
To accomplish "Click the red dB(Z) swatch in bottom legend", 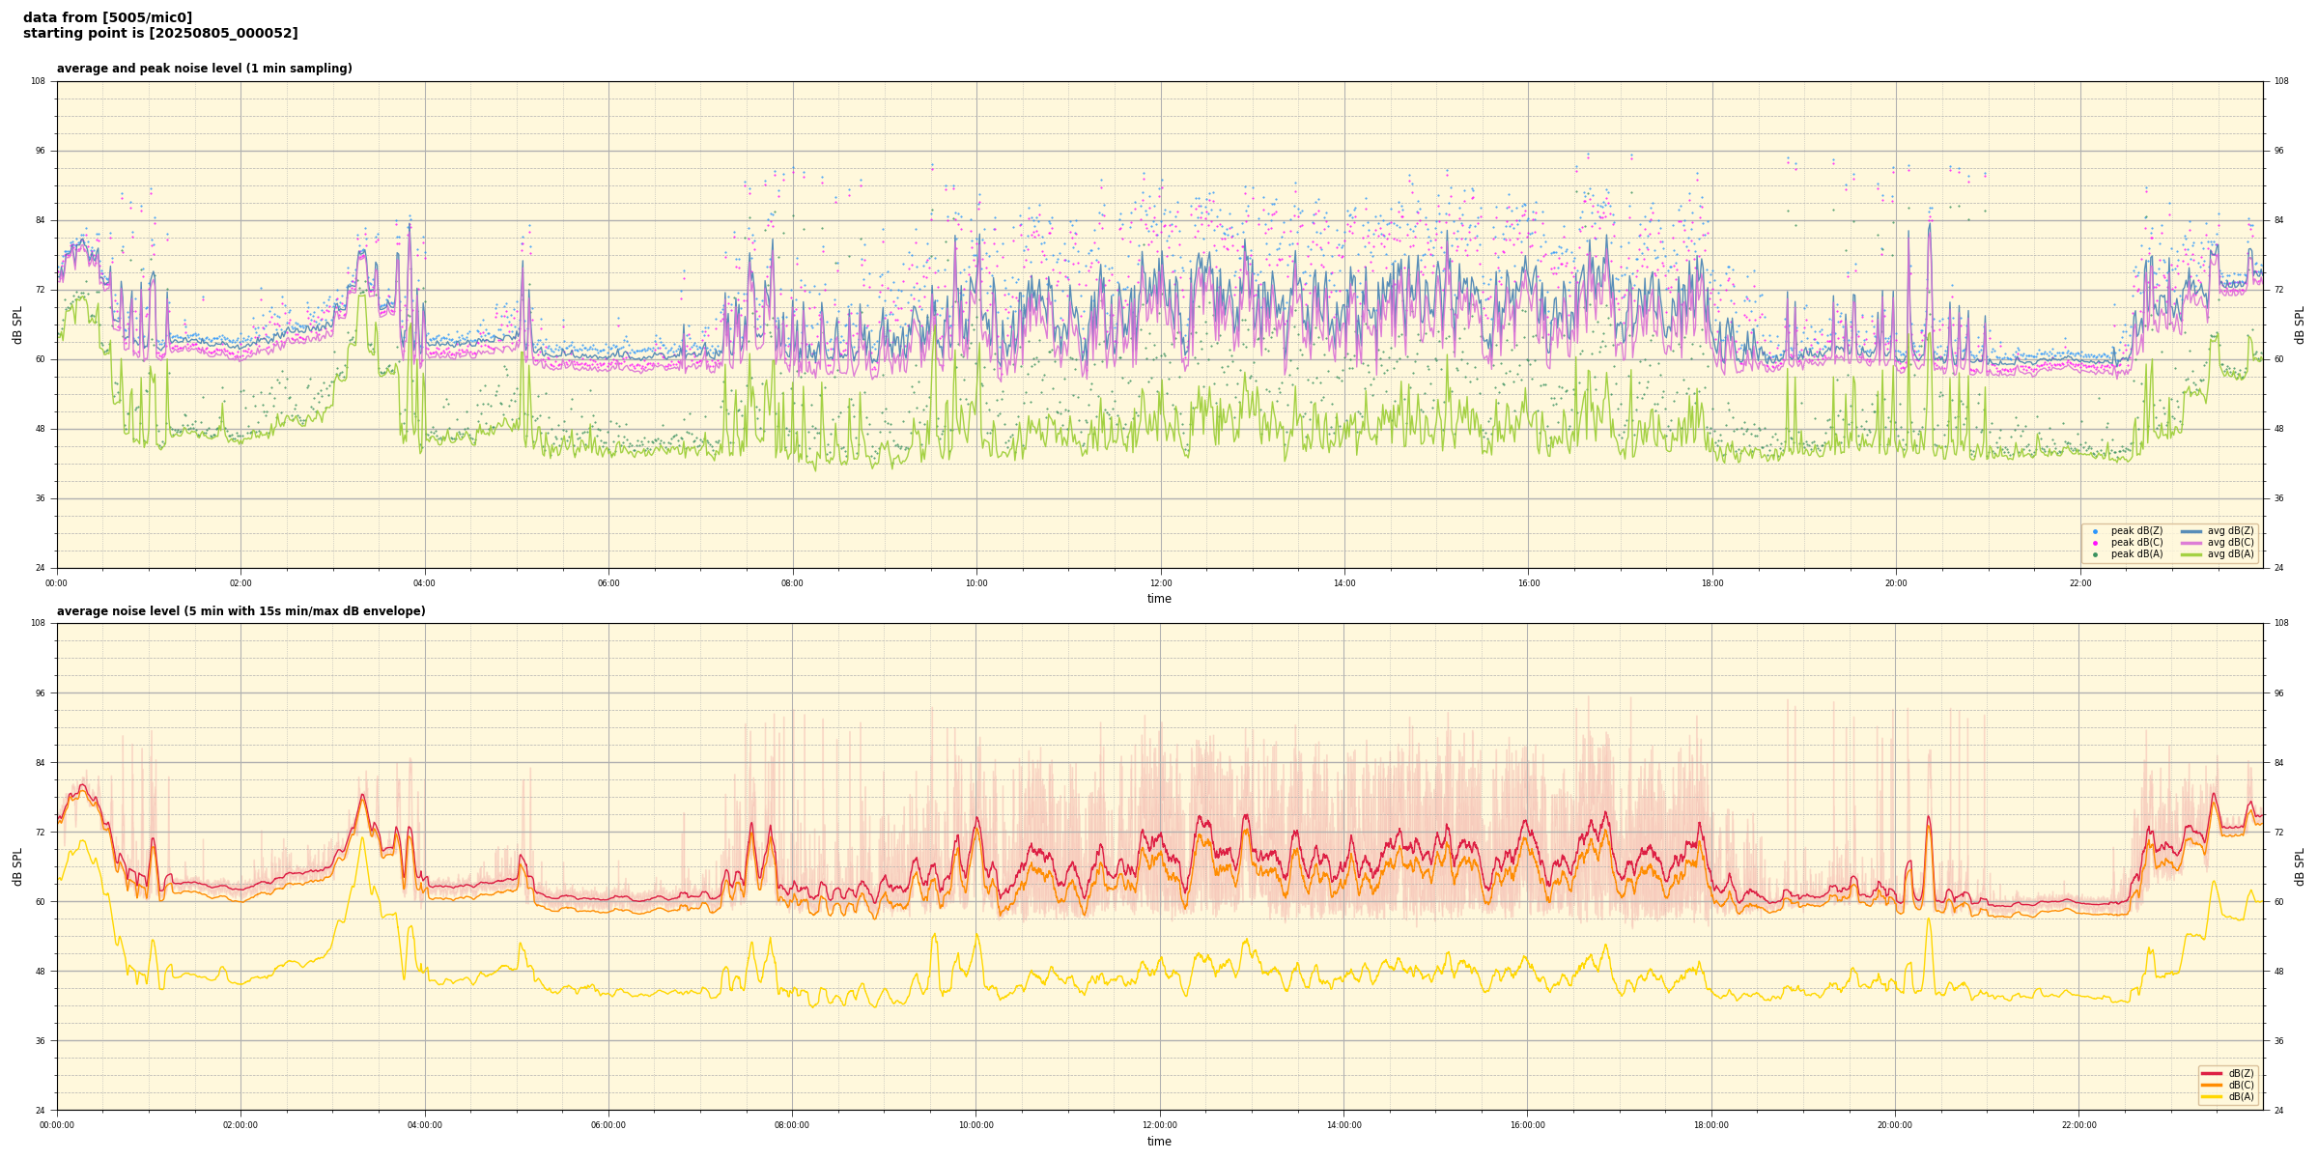I will (x=2211, y=1073).
